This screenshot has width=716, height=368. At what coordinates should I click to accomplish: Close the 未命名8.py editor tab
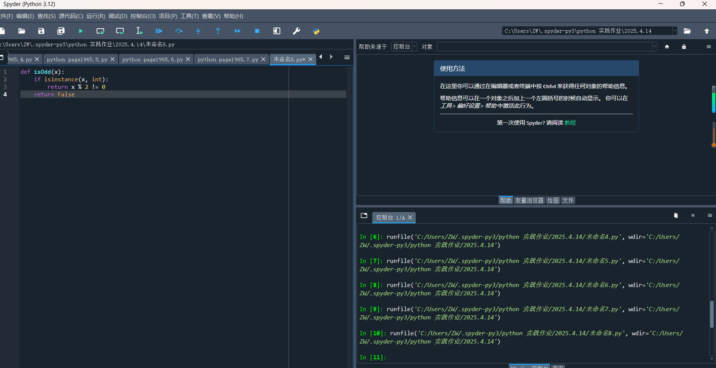pyautogui.click(x=310, y=59)
